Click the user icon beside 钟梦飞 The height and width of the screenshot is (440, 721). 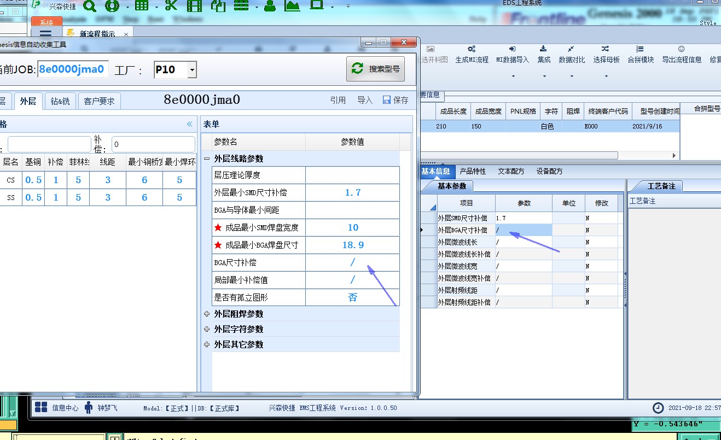click(89, 408)
